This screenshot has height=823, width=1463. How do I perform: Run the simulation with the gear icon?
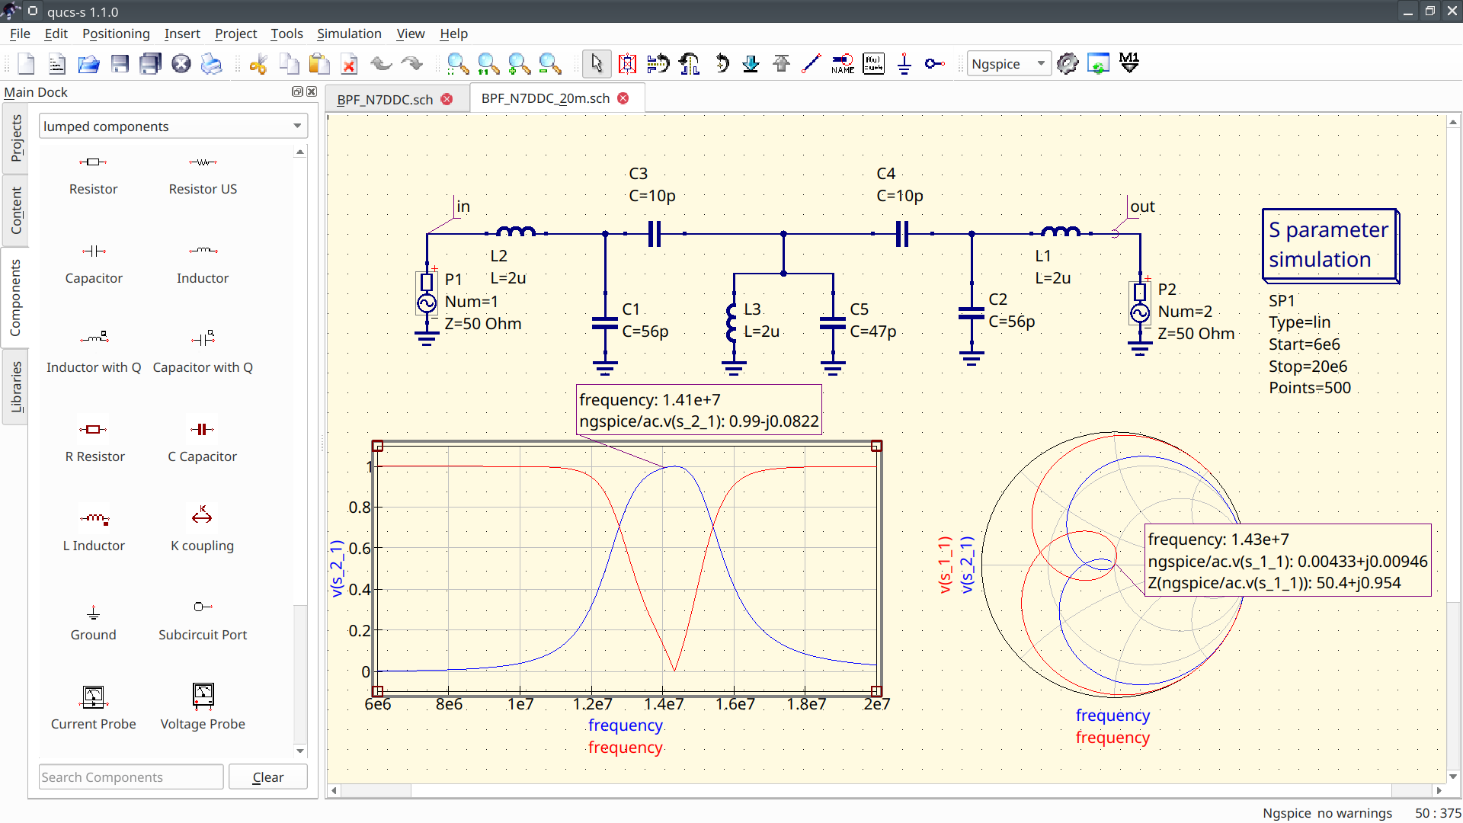pyautogui.click(x=1068, y=64)
